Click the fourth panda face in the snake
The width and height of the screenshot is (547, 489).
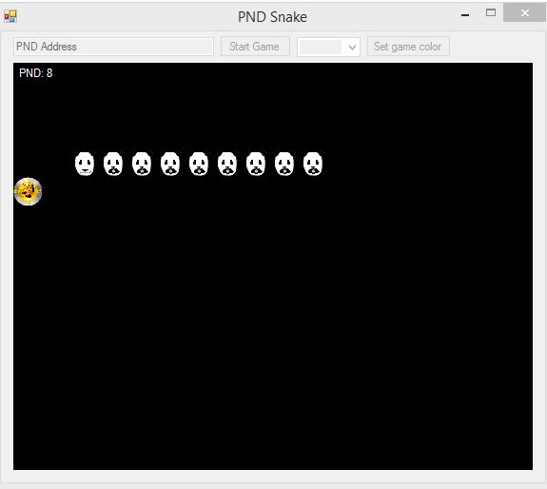[170, 164]
